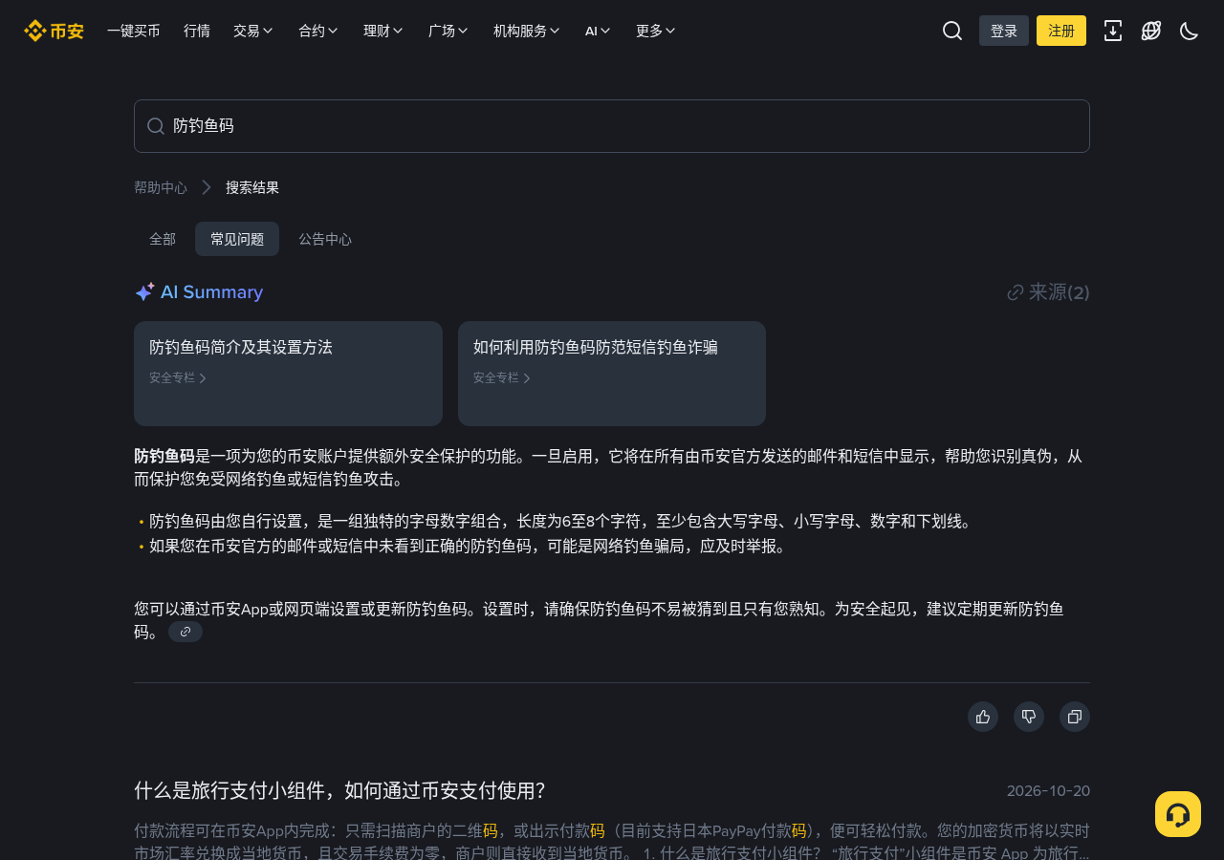Screen dimensions: 1224x860
Task: Open the customer support headset chat icon
Action: point(1178,814)
